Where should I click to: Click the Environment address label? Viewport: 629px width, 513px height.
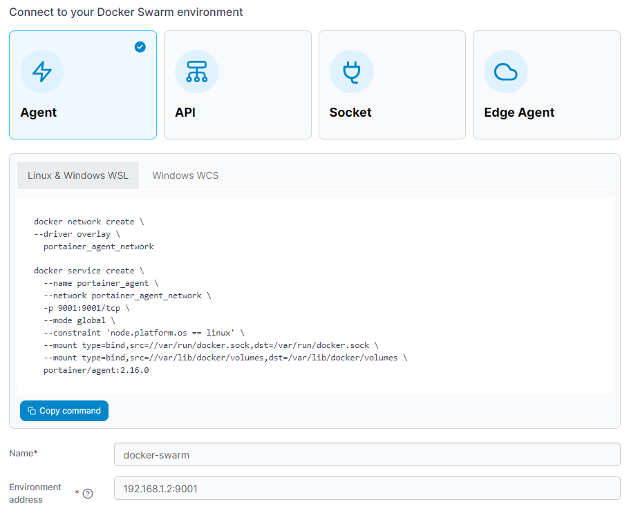point(35,494)
